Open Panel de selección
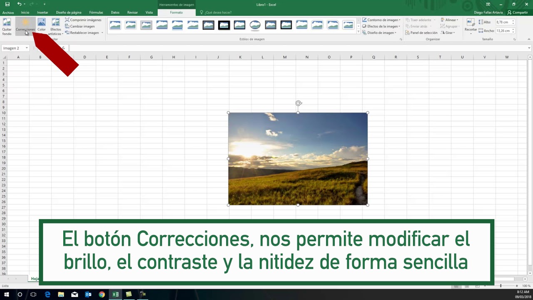Screen dimensions: 533x300 pos(421,32)
